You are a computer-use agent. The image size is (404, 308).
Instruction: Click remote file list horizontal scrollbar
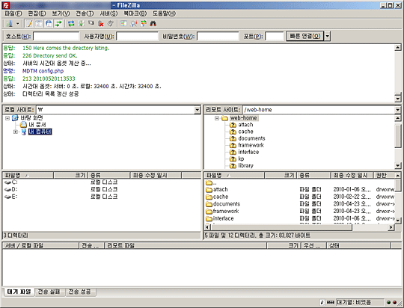[282, 227]
